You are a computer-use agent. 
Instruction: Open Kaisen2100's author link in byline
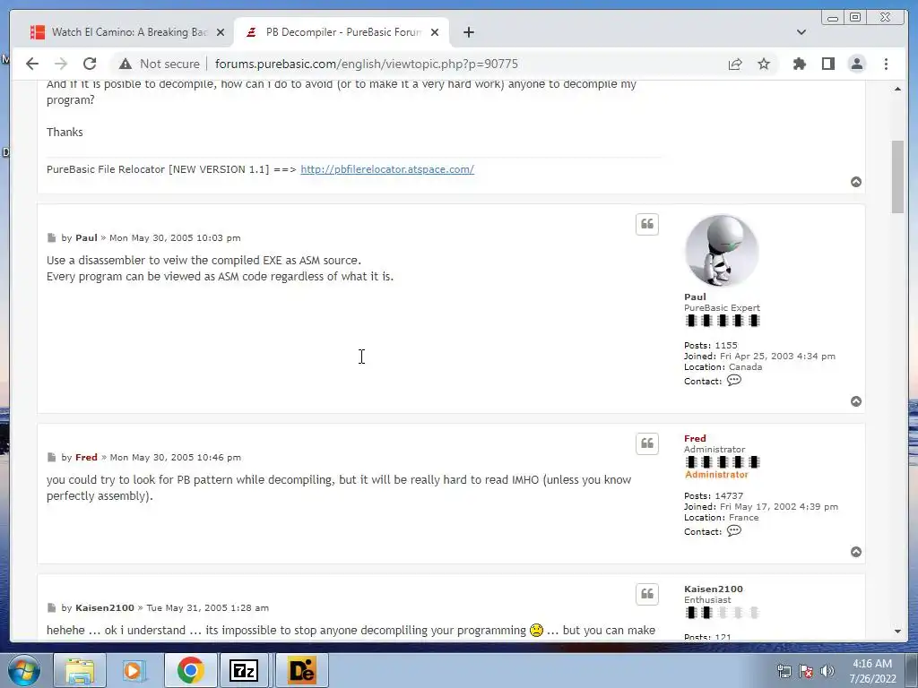(x=105, y=608)
